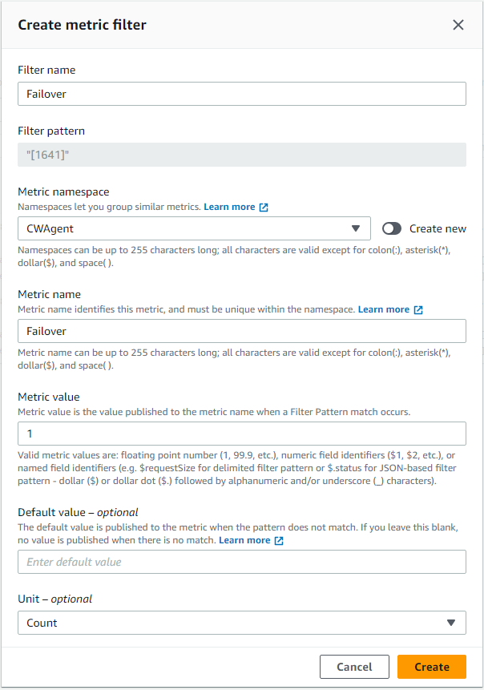Select CWAgent in the namespace combo box

(x=194, y=228)
